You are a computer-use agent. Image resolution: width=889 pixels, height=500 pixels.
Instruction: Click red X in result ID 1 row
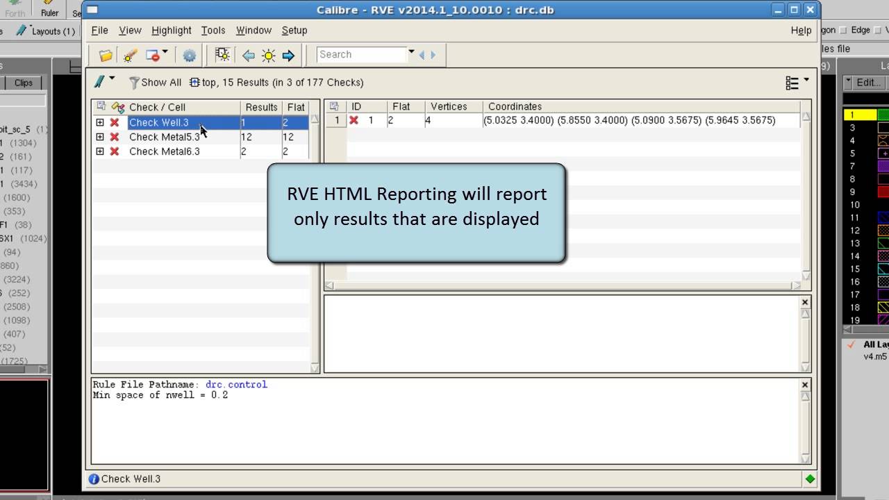point(354,120)
